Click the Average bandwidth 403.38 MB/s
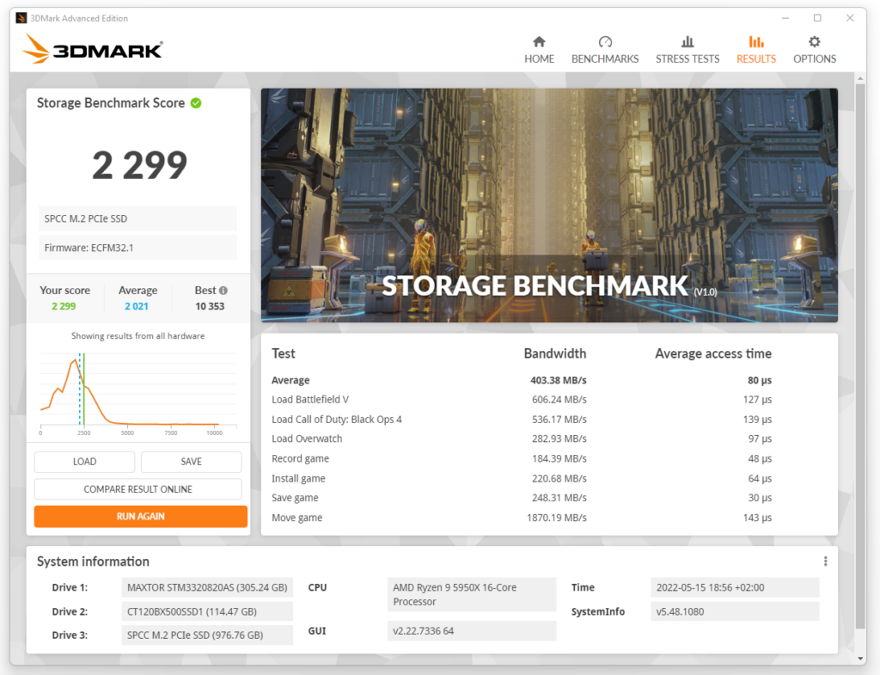 coord(559,380)
